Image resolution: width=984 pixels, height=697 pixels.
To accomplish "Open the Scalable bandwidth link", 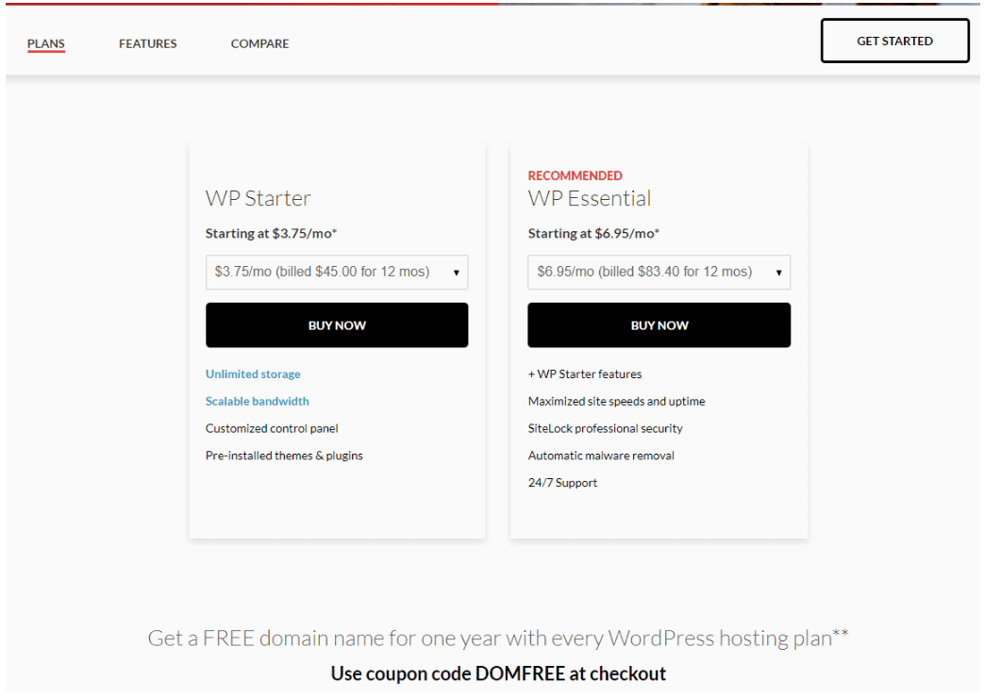I will 258,401.
